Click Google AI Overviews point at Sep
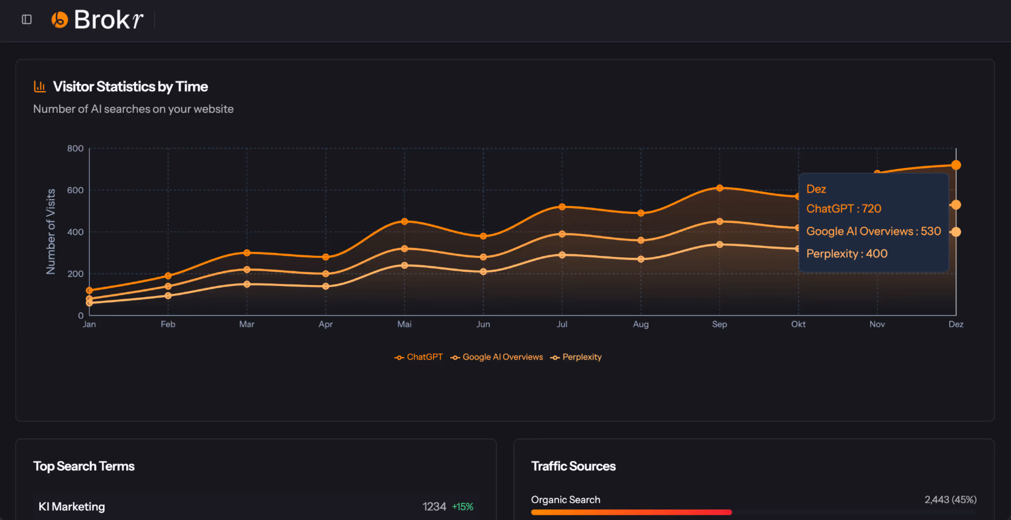Viewport: 1011px width, 520px height. click(x=719, y=221)
